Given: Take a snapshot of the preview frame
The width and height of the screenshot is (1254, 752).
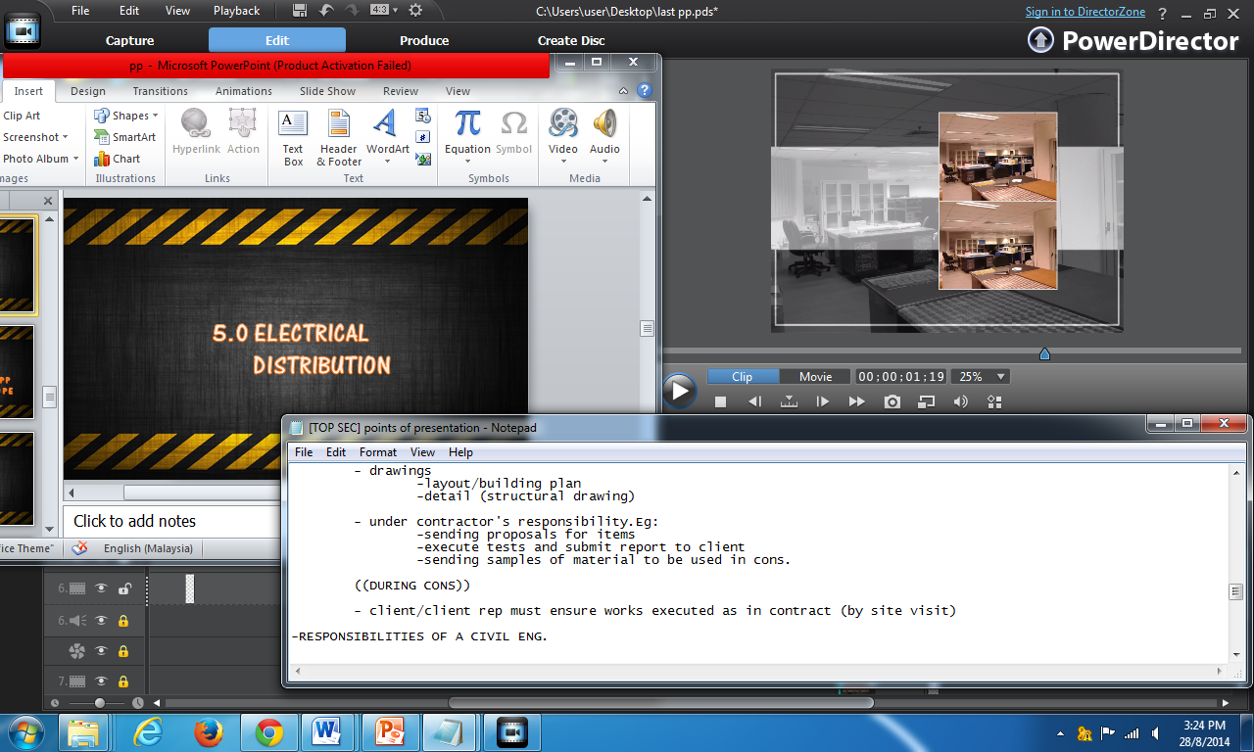Looking at the screenshot, I should click(892, 401).
